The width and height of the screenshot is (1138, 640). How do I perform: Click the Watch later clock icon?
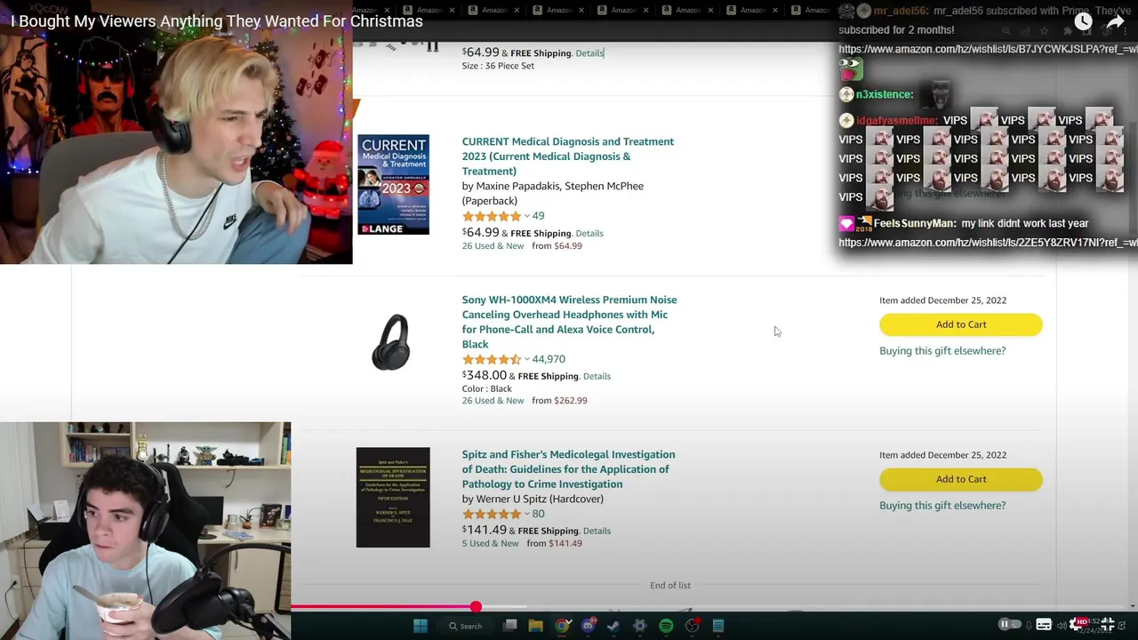coord(1082,21)
